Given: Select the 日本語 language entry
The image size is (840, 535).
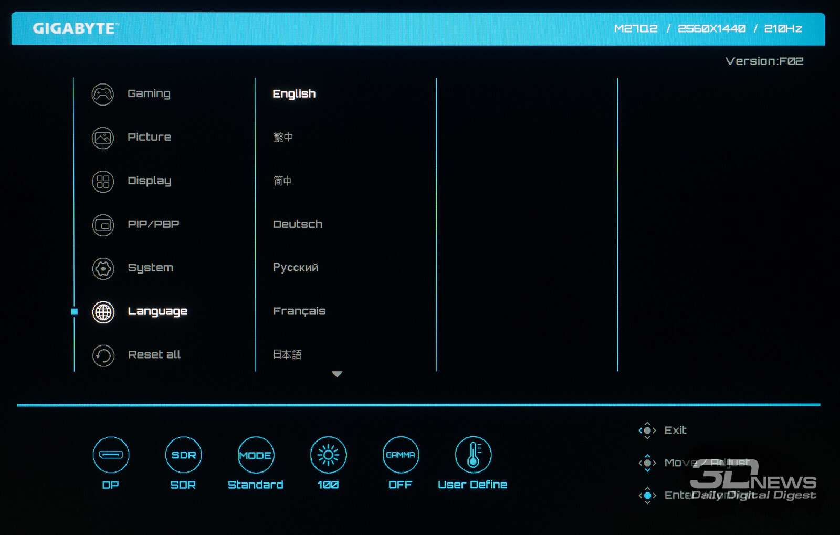Looking at the screenshot, I should click(x=287, y=355).
